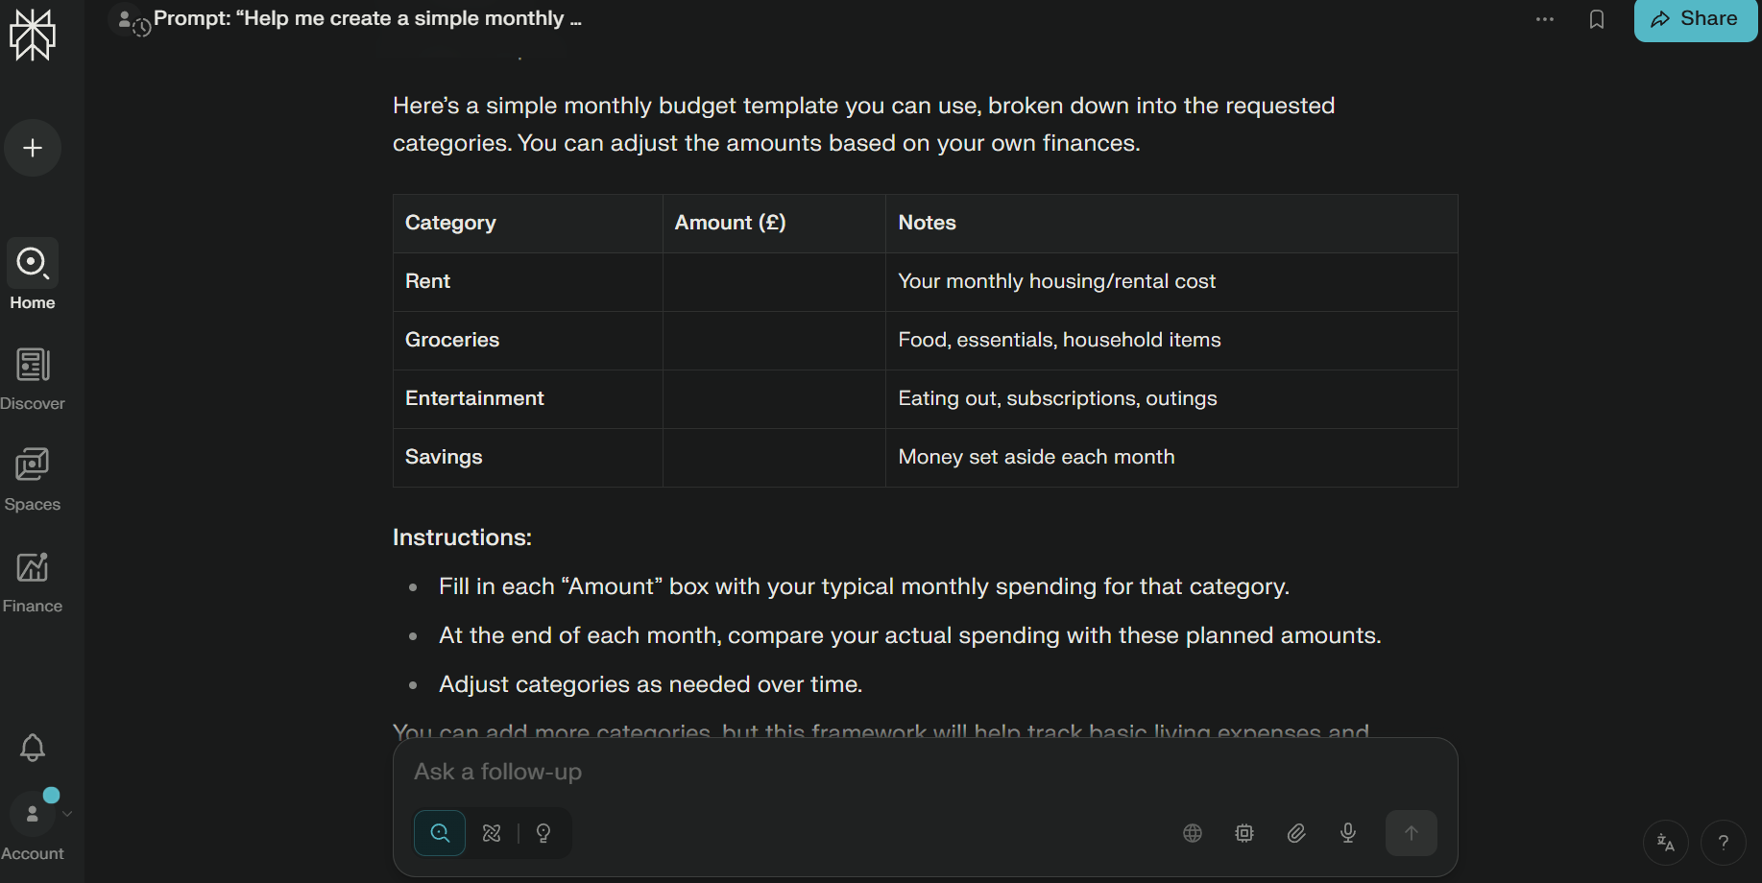Viewport: 1762px width, 883px height.
Task: Bookmark this thread
Action: (x=1597, y=19)
